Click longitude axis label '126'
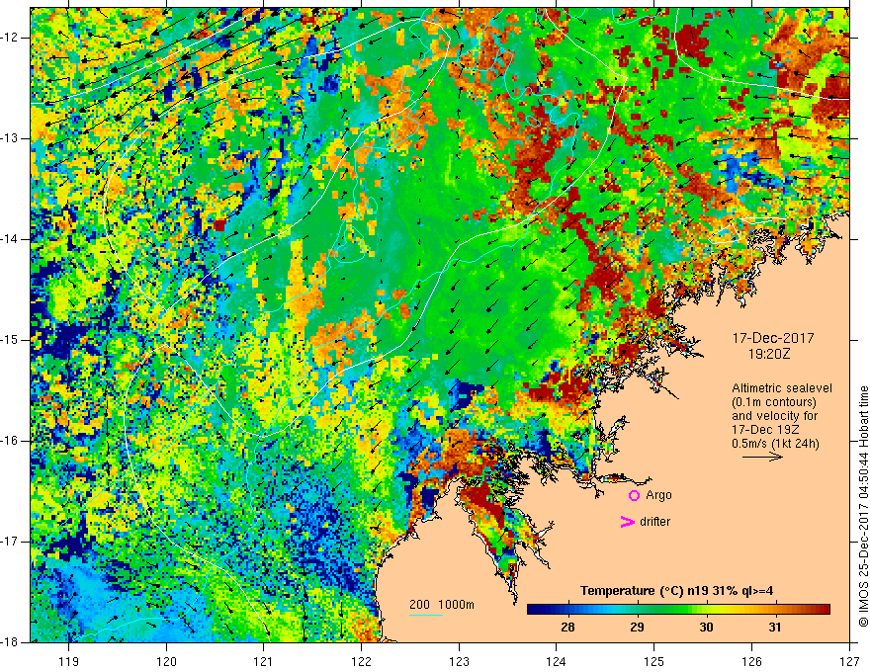This screenshot has width=870, height=672. [751, 661]
